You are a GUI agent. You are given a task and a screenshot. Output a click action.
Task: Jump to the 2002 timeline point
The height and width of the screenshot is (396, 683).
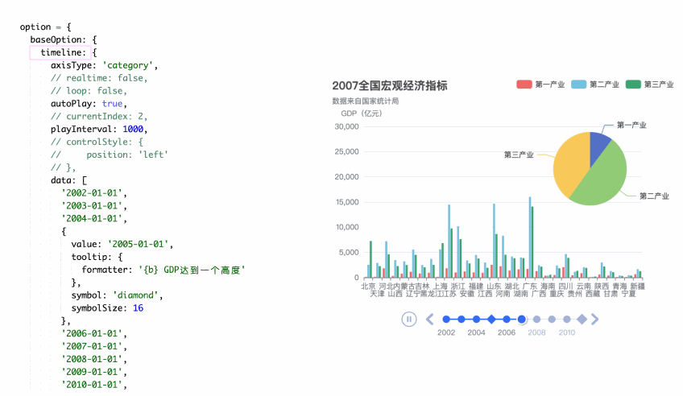click(445, 320)
